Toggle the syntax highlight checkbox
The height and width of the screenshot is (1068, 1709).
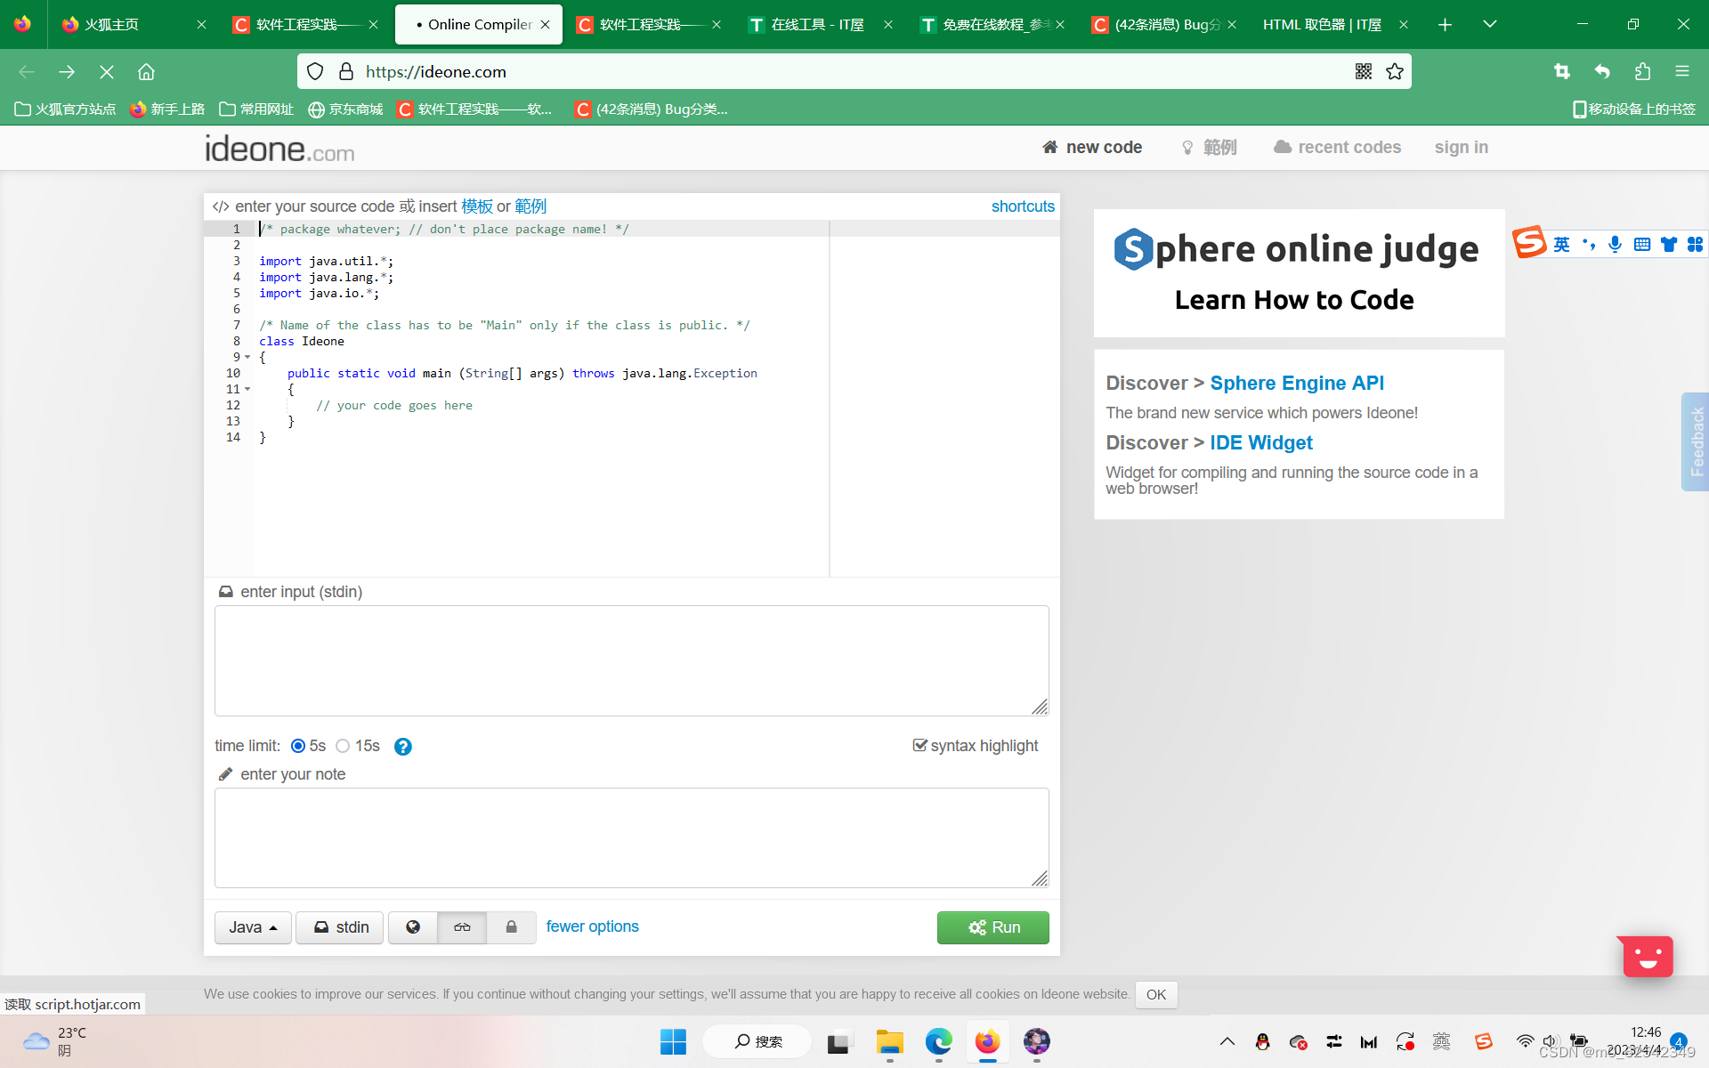(x=919, y=745)
